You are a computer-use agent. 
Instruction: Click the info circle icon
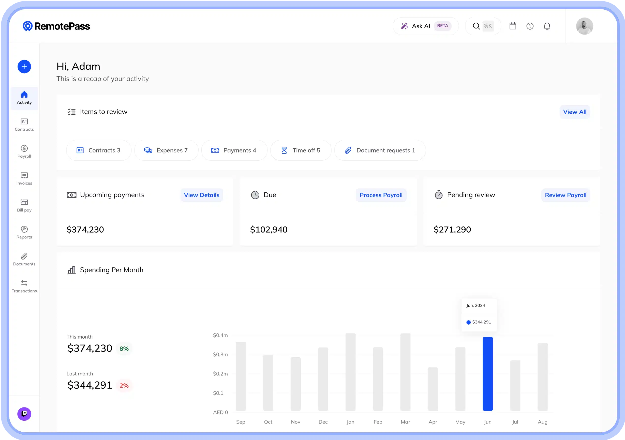coord(530,26)
